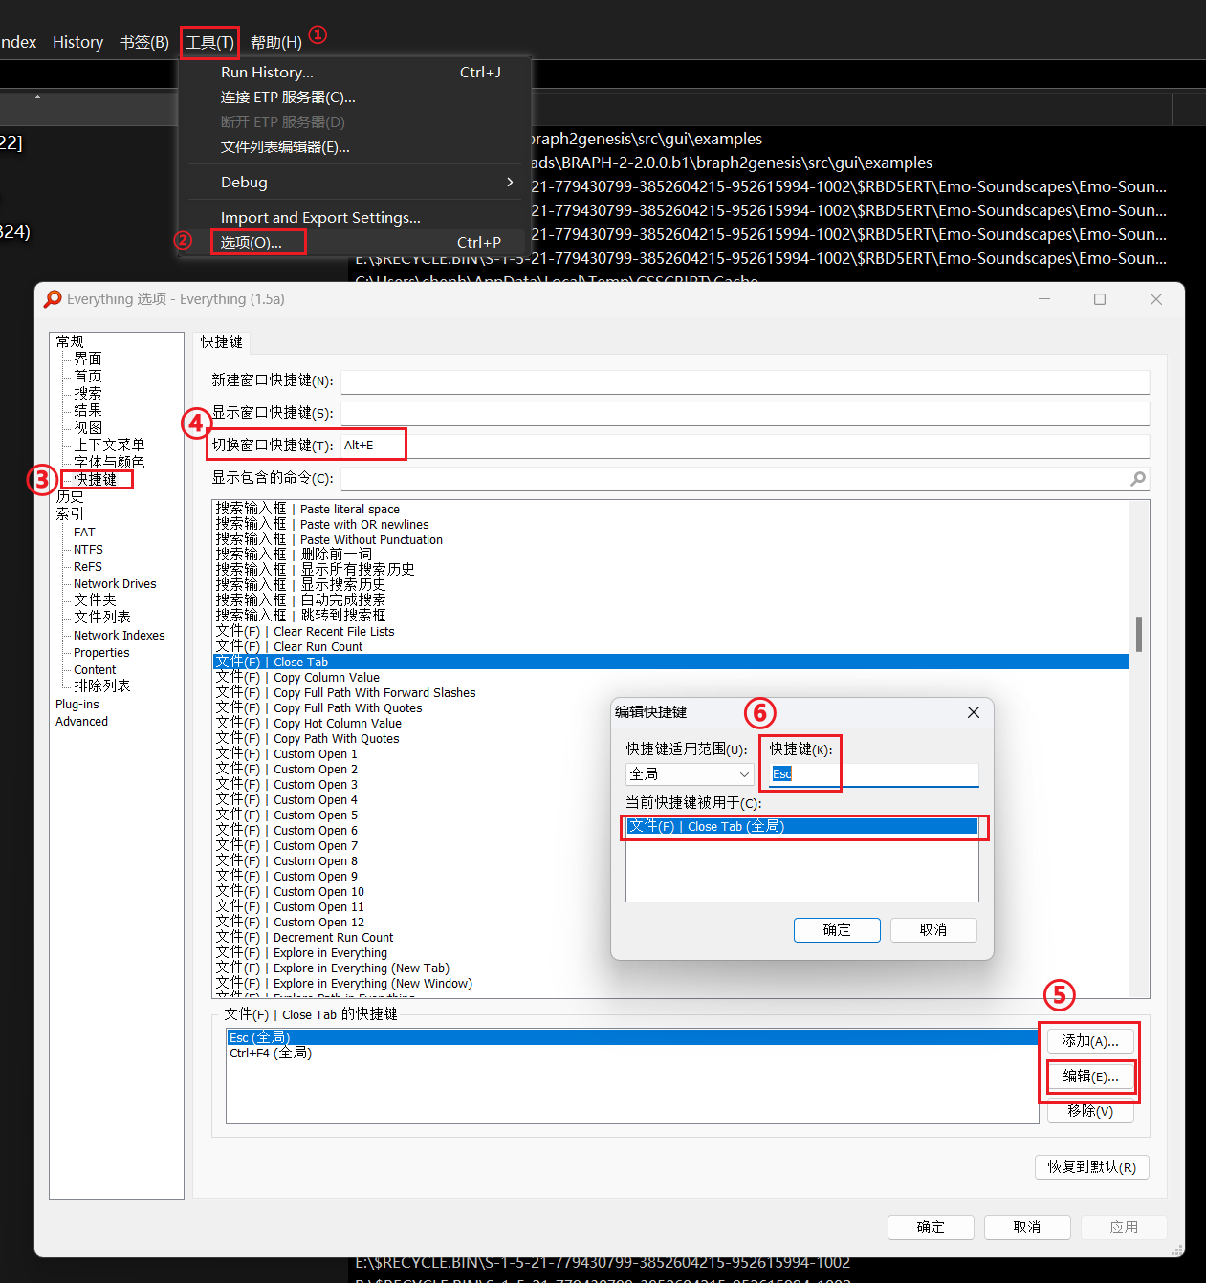This screenshot has height=1283, width=1206.
Task: Select the Esc (全局) shortcut entry
Action: pyautogui.click(x=632, y=1038)
